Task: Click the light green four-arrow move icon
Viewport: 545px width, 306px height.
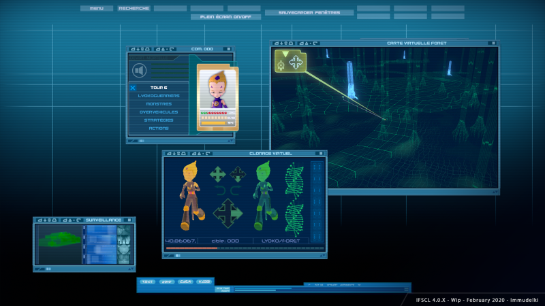Action: click(218, 174)
